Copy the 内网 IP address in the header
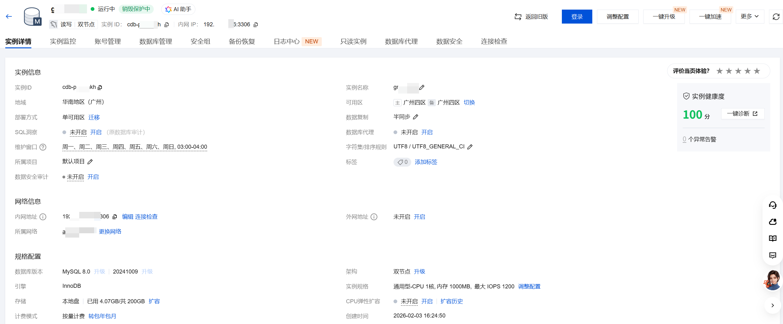The height and width of the screenshot is (324, 783). click(x=256, y=25)
